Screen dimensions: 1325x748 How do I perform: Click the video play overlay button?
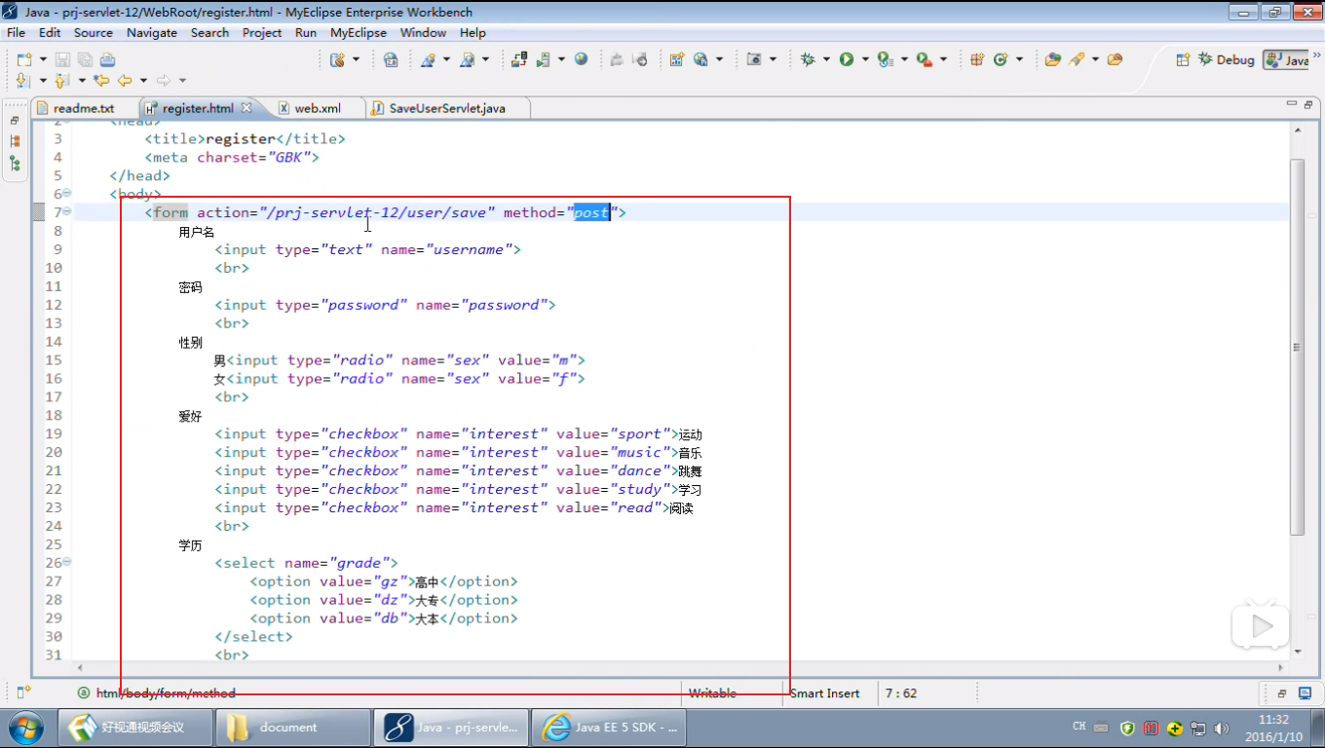tap(1261, 626)
